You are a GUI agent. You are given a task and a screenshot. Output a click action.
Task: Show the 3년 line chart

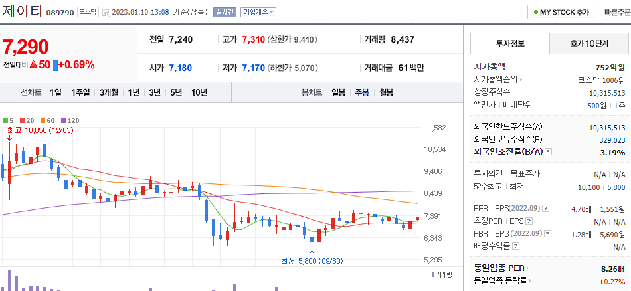coord(155,92)
